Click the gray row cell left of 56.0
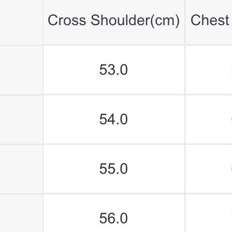 pos(21,213)
